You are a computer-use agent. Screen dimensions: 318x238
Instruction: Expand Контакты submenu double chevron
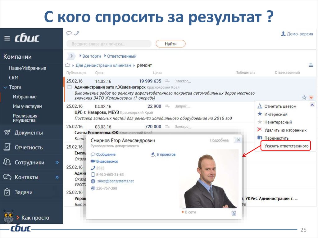pyautogui.click(x=57, y=177)
